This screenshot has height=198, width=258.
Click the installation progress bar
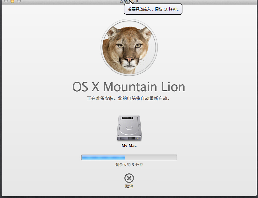pos(129,157)
